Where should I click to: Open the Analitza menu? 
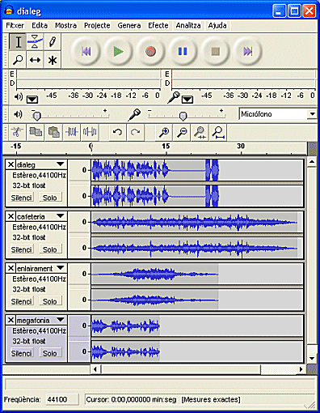[188, 25]
